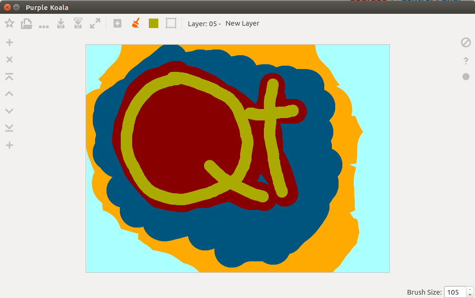Open the olive-yellow brush color swatch

click(154, 23)
